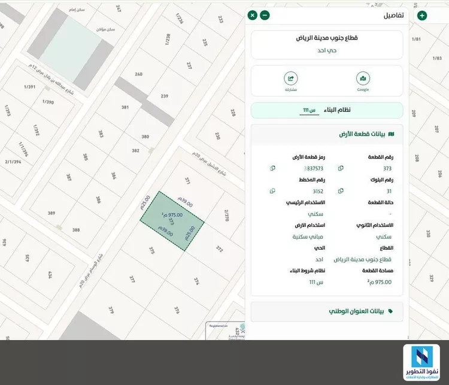Copy parcel number 373 value
The image size is (449, 385).
coord(341,168)
